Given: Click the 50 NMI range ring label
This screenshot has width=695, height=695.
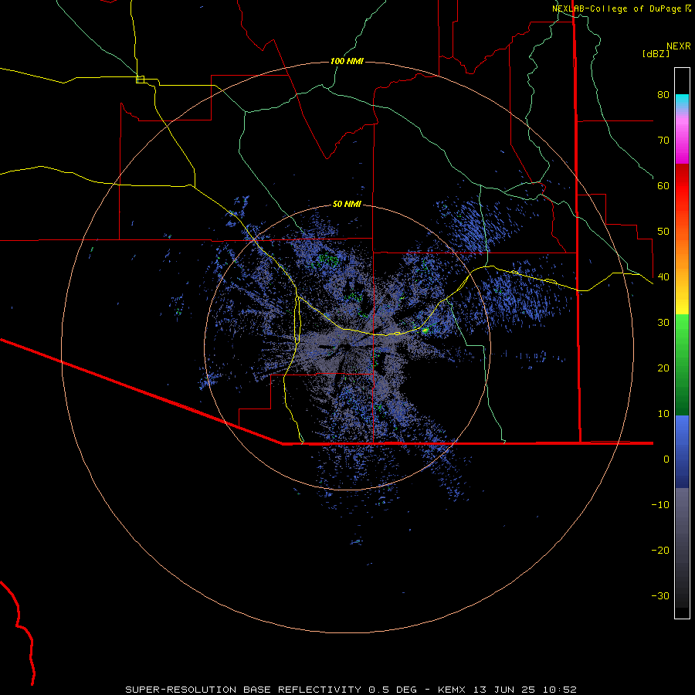Looking at the screenshot, I should 347,205.
